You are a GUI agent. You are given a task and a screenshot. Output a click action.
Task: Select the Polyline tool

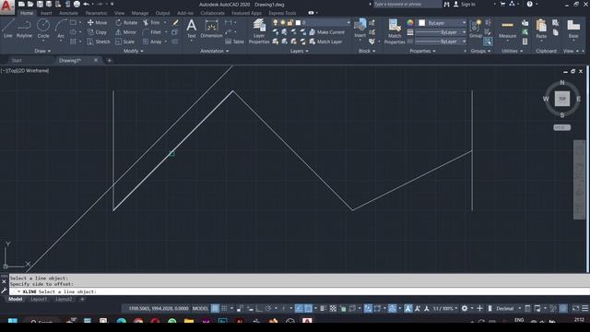[x=24, y=29]
